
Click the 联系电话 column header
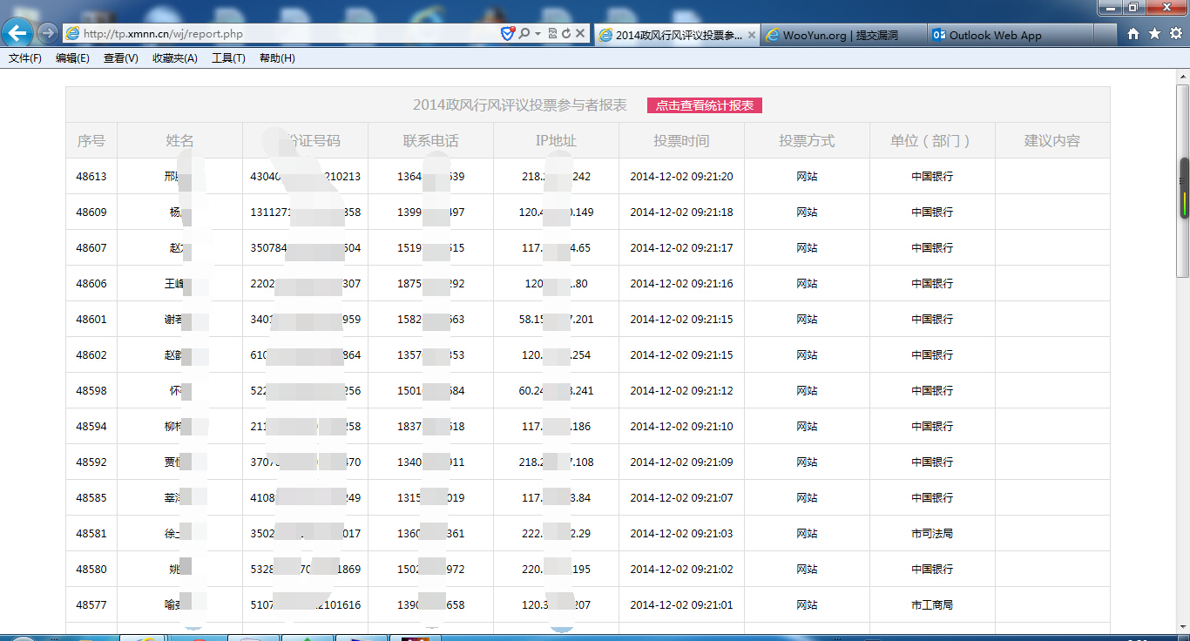pyautogui.click(x=430, y=140)
